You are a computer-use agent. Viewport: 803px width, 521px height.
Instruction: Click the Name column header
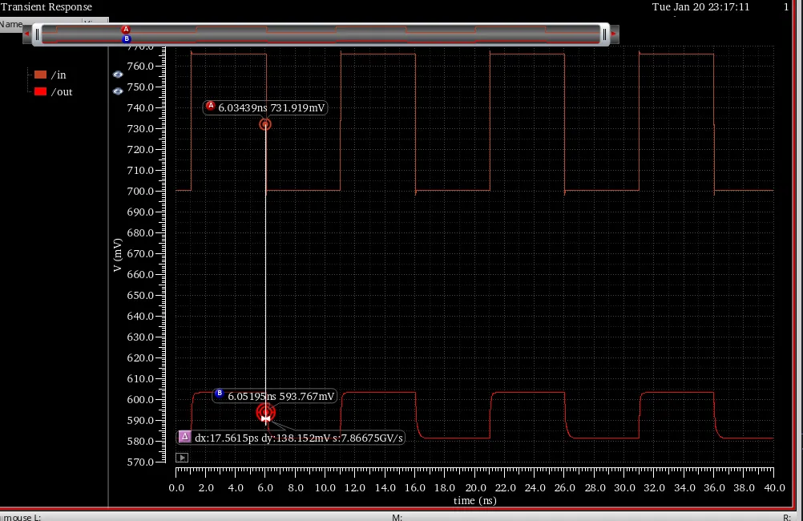11,24
